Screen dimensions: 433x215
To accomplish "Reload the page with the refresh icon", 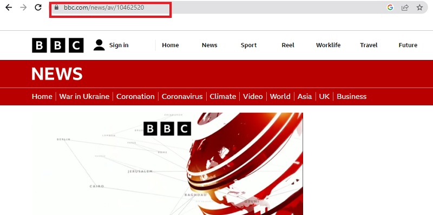I will point(38,8).
